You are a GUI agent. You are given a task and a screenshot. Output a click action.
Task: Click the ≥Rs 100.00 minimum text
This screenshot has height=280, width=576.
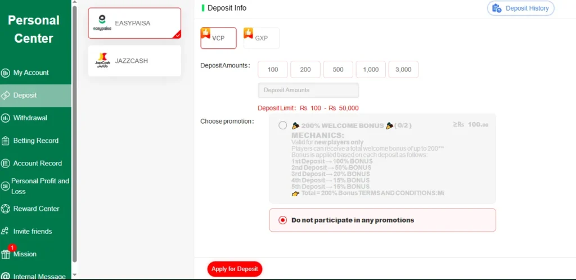pos(471,125)
